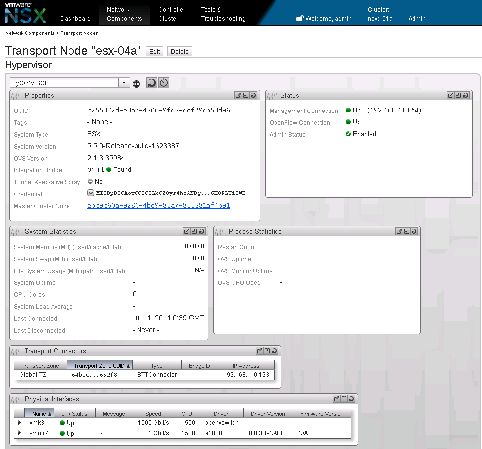Expand the vmk3 interface row
Image resolution: width=482 pixels, height=449 pixels.
point(20,423)
